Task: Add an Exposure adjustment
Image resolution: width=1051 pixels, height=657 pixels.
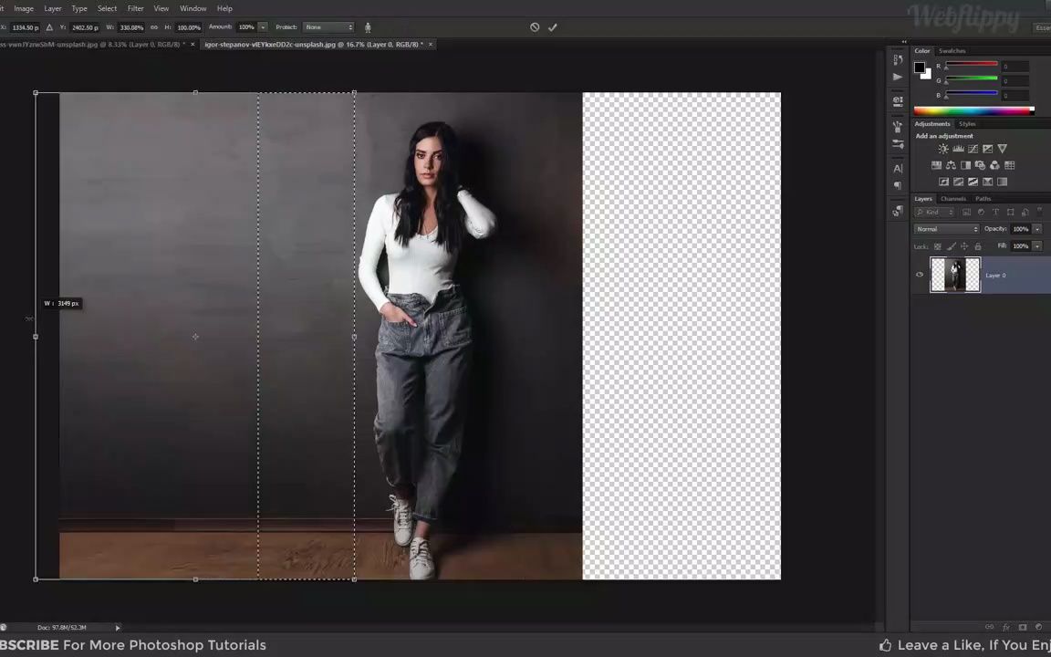Action: [x=987, y=149]
